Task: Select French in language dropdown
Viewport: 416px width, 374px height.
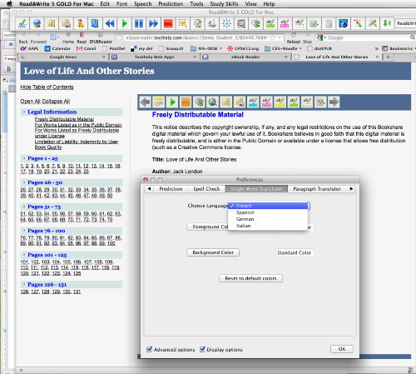Action: 268,206
